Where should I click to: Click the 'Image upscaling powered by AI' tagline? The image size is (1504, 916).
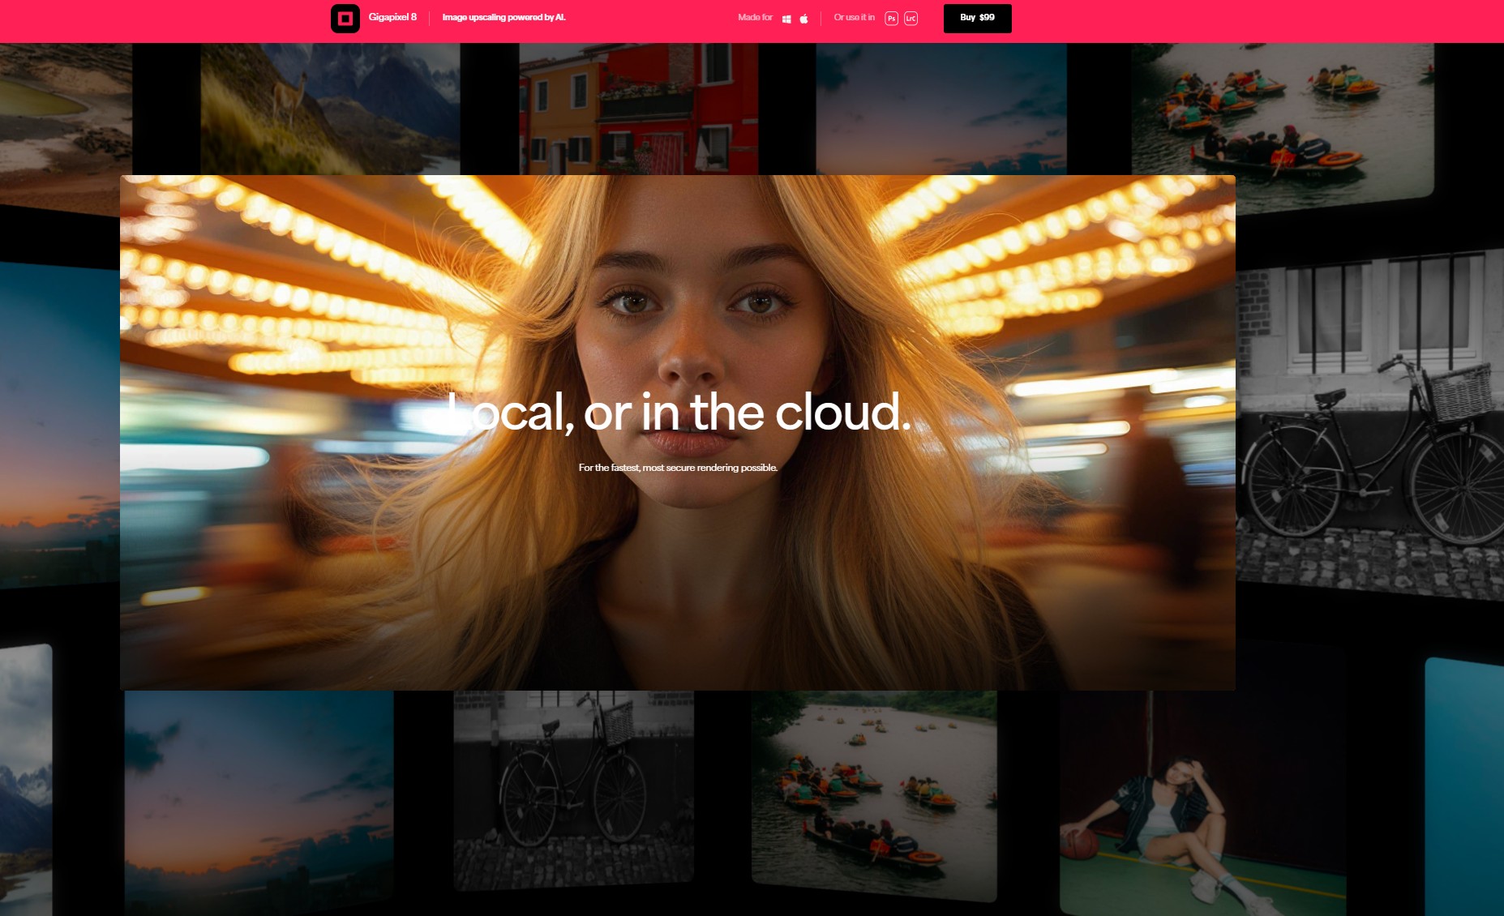503,17
